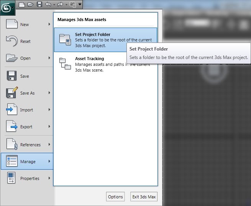Choose the Manage menu entry label

[x=28, y=162]
